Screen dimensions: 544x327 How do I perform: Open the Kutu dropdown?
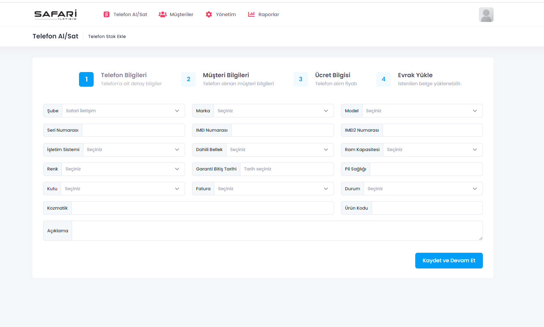pos(123,189)
